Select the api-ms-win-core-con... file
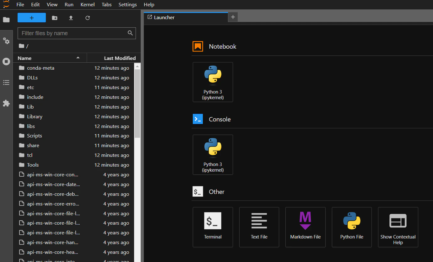The image size is (433, 262). click(x=73, y=175)
